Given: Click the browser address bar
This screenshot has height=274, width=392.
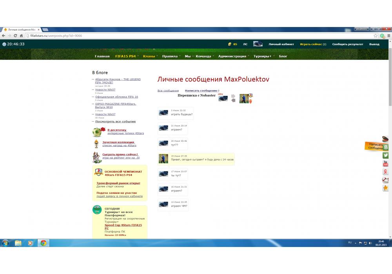Looking at the screenshot, I should [196, 36].
